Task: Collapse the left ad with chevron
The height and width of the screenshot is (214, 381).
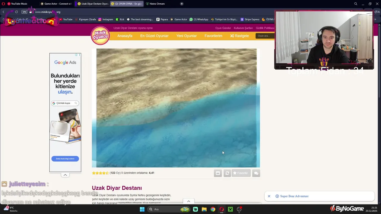Action: click(x=65, y=175)
